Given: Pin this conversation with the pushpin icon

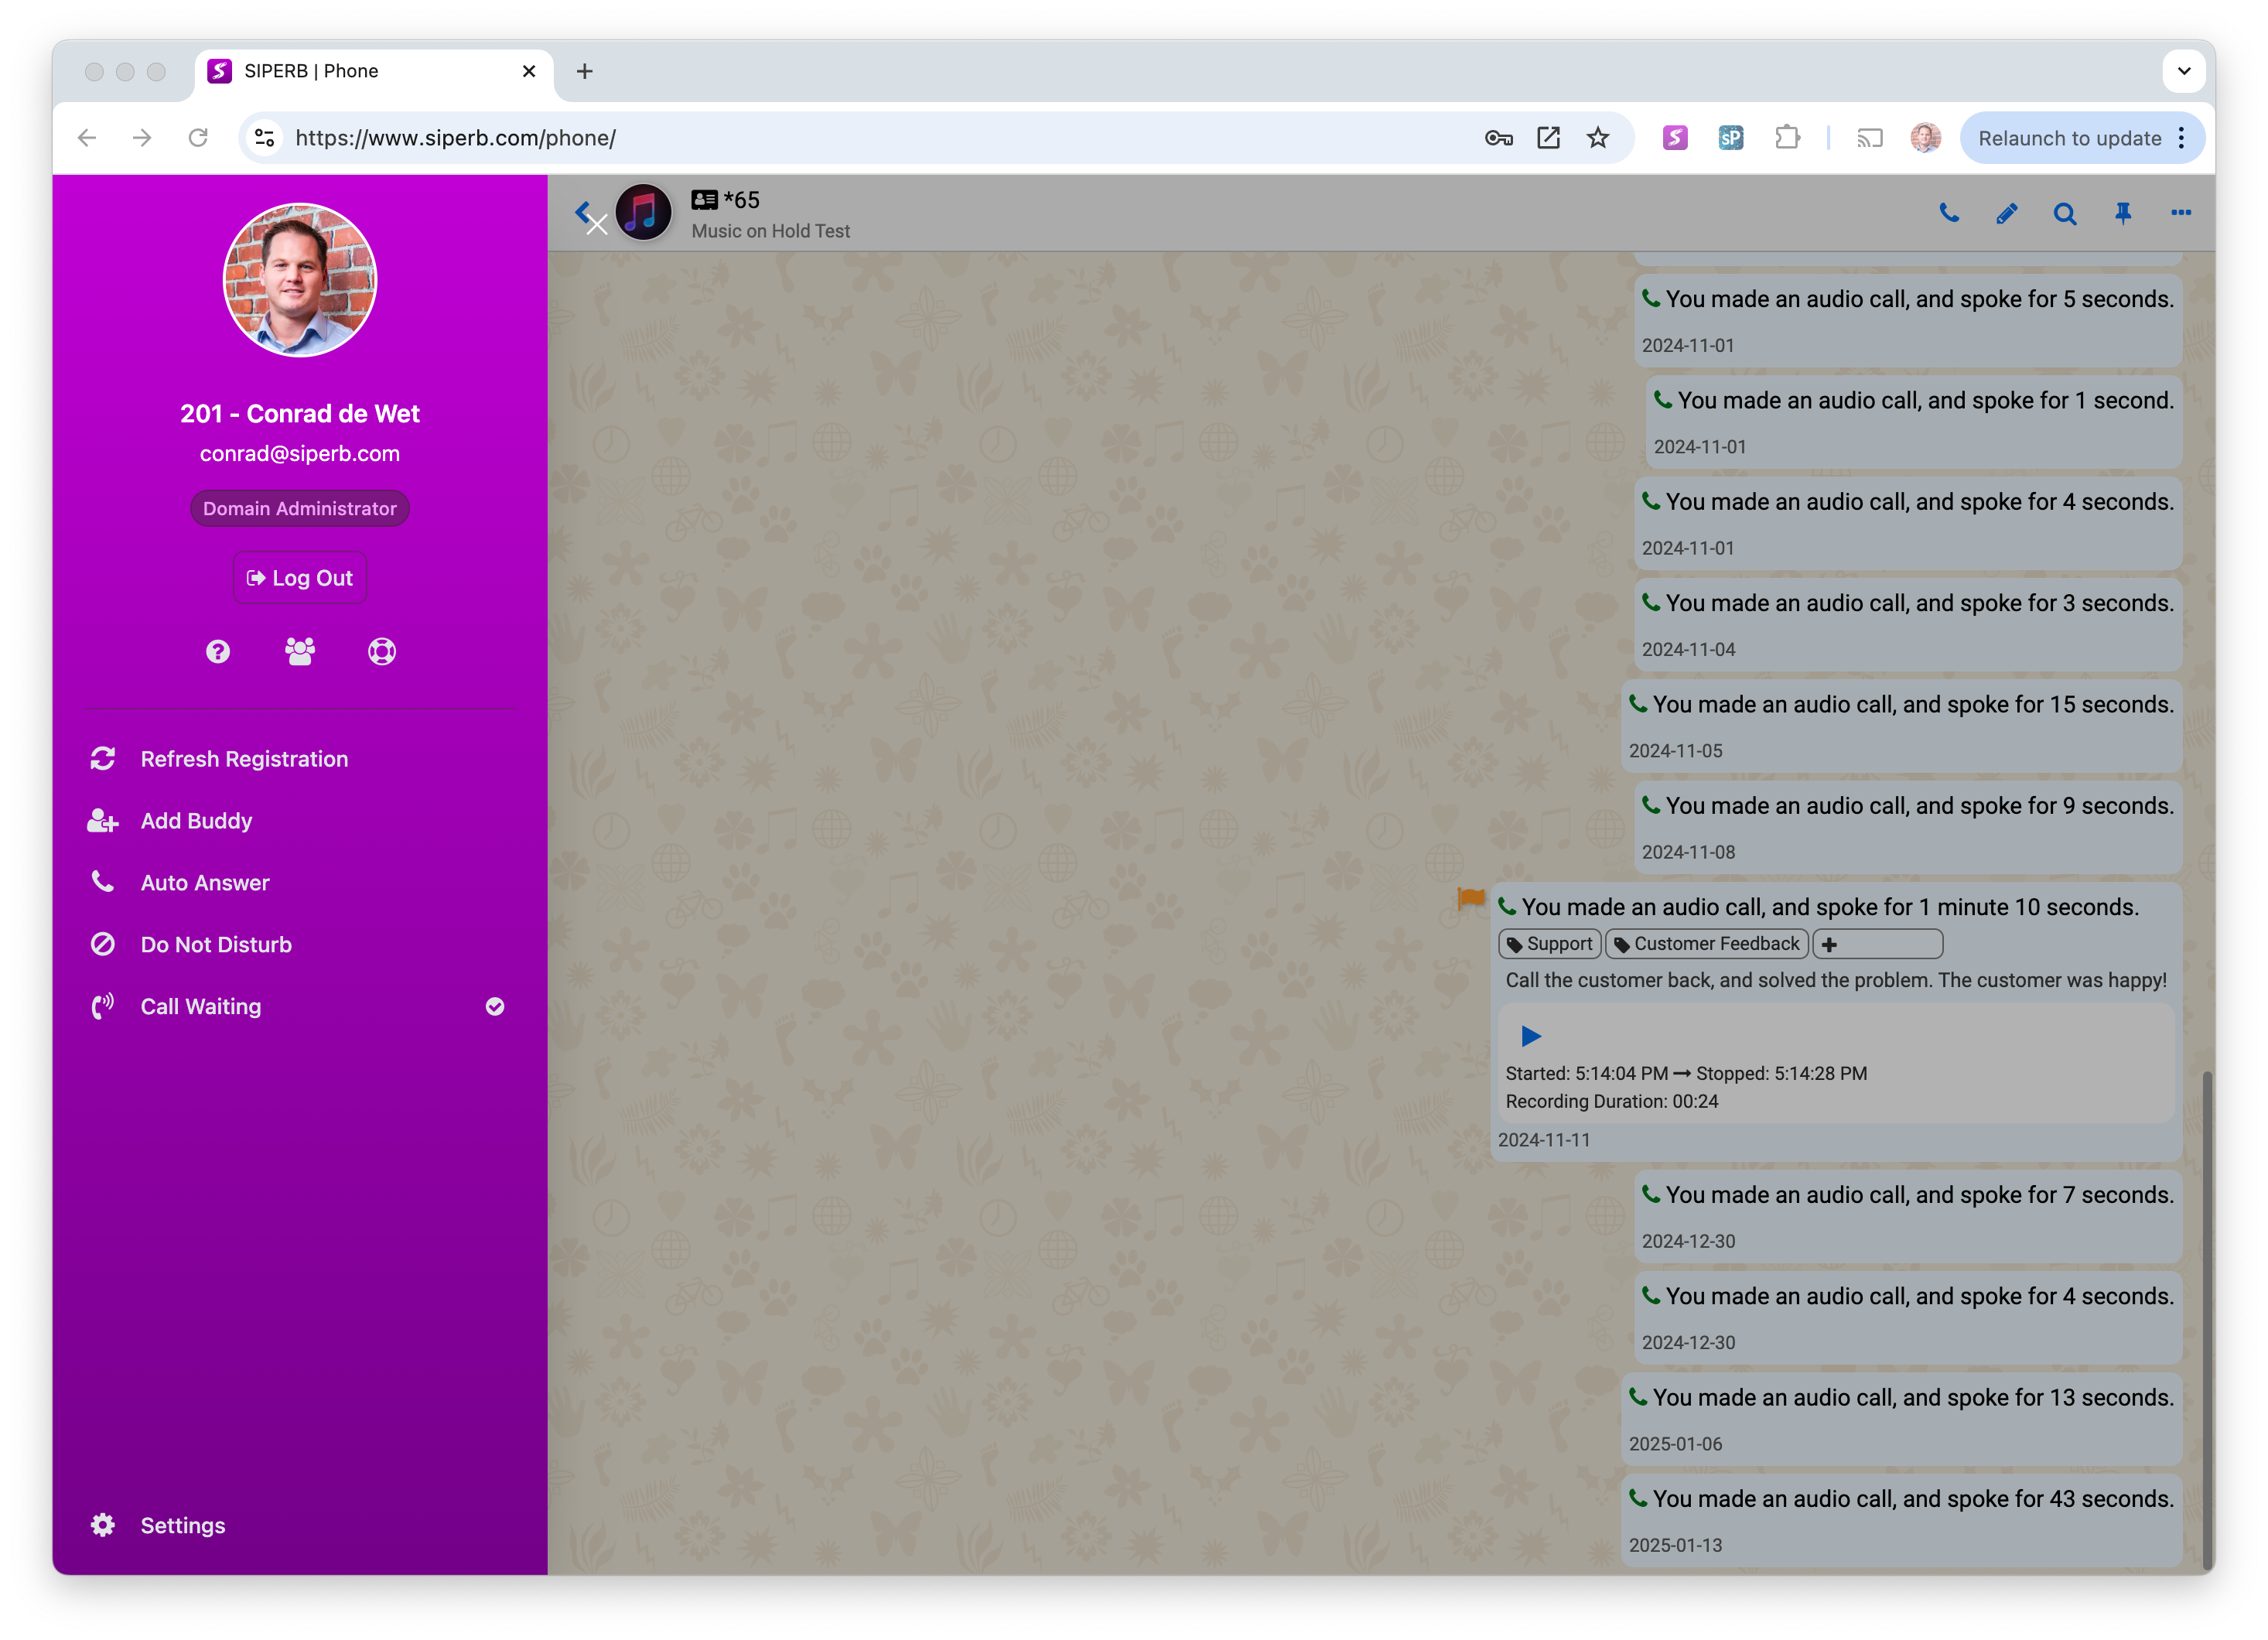Looking at the screenshot, I should (2122, 213).
